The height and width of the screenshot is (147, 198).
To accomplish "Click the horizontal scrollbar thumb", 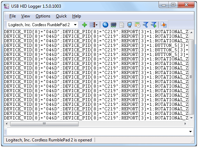I will tap(44, 124).
